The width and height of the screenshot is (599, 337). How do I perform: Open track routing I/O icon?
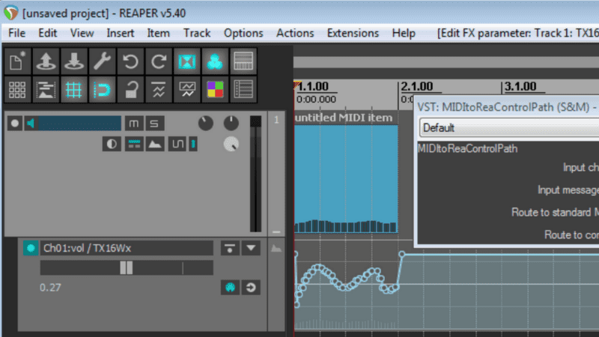tap(134, 144)
